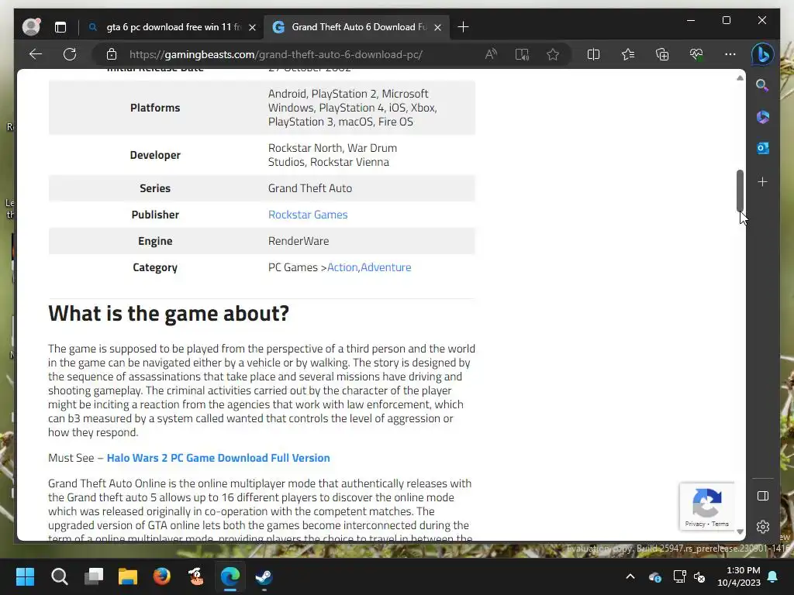Open Collections panel

(x=662, y=54)
